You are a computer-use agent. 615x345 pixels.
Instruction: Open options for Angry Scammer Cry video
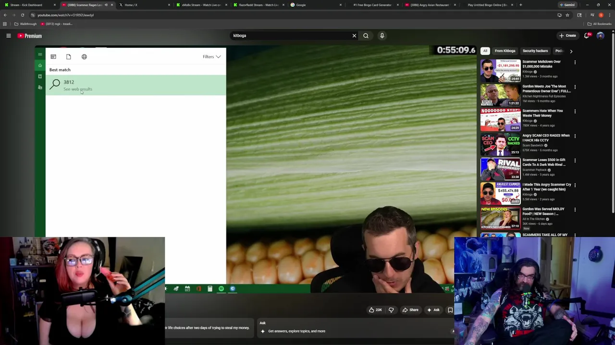[x=575, y=185]
